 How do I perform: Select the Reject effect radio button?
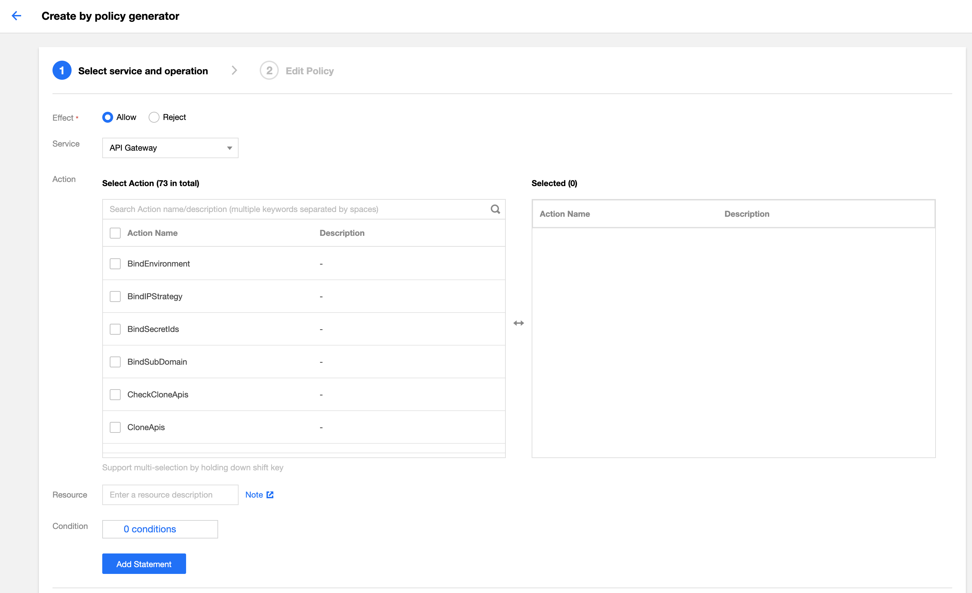point(154,117)
